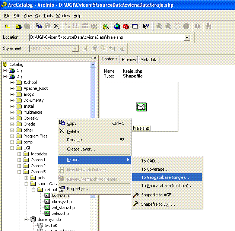Expand the pcts folder
The width and height of the screenshot is (235, 231).
(x=26, y=178)
